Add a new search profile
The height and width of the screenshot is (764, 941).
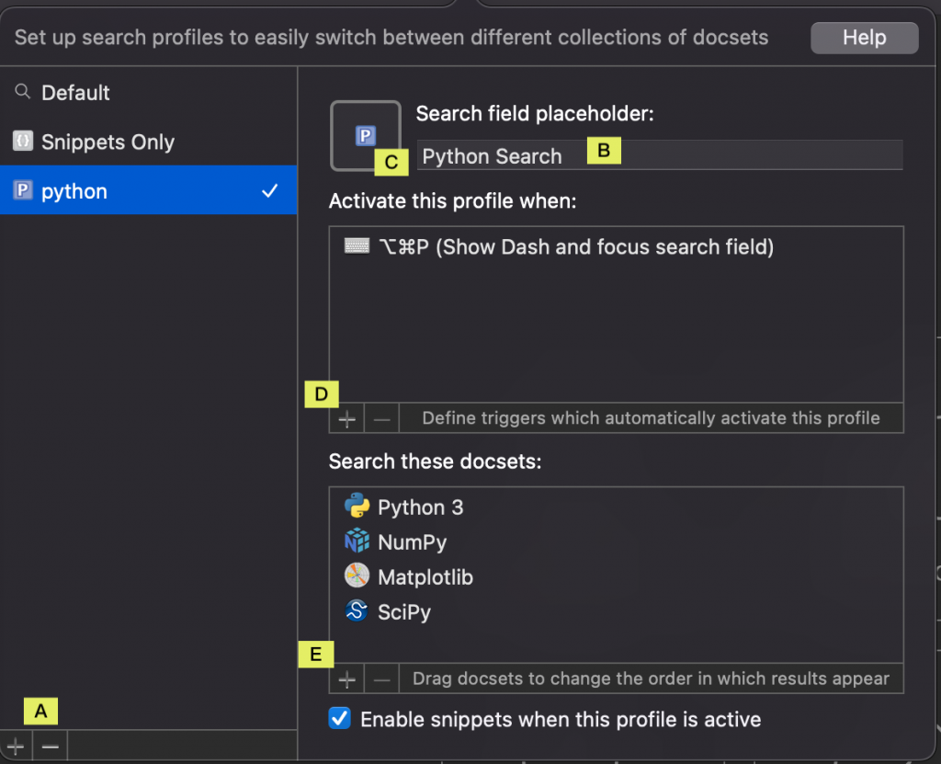tap(16, 746)
